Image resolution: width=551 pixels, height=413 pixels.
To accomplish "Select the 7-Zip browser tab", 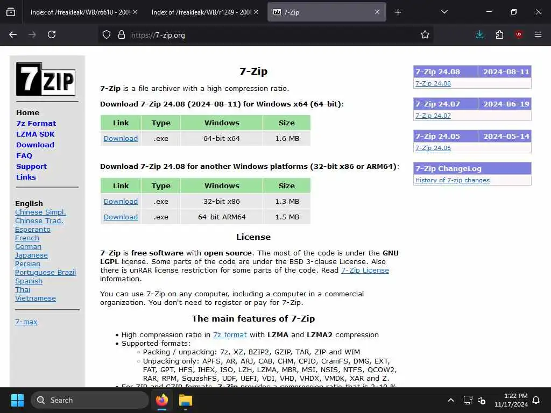I will click(327, 12).
